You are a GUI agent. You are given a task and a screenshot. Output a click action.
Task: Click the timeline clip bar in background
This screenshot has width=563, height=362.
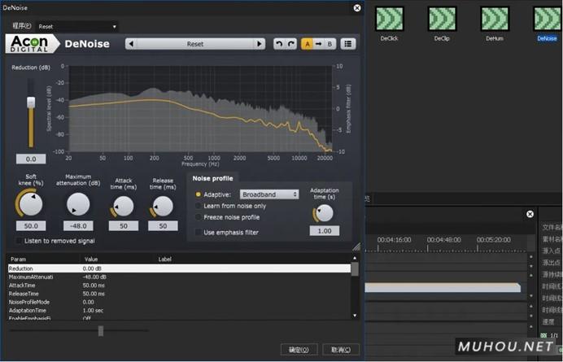(443, 287)
